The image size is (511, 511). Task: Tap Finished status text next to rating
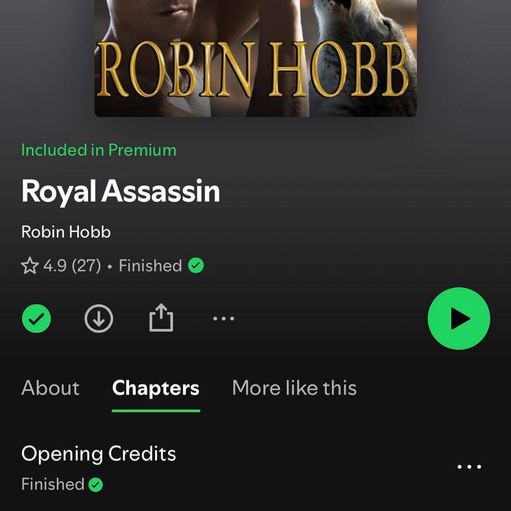tap(150, 265)
